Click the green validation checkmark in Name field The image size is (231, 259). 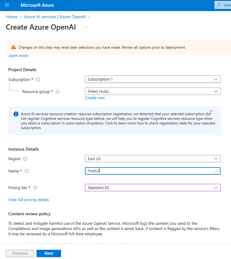pyautogui.click(x=217, y=171)
